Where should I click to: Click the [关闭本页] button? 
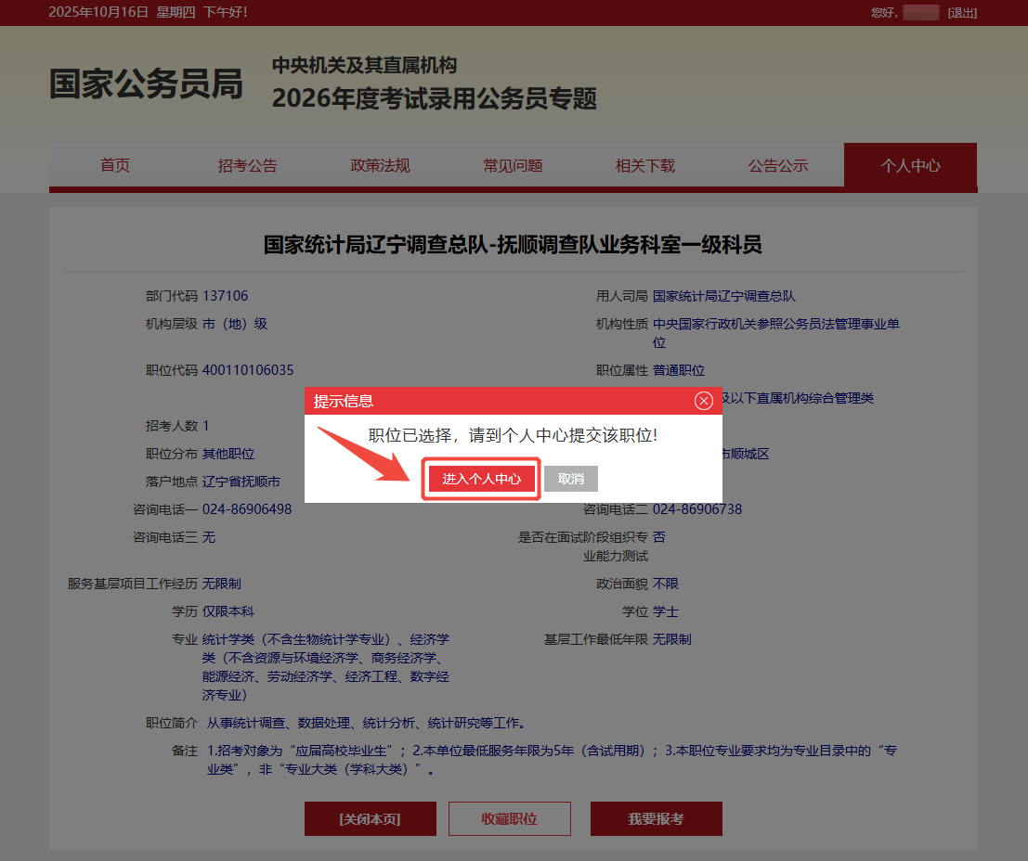[370, 819]
